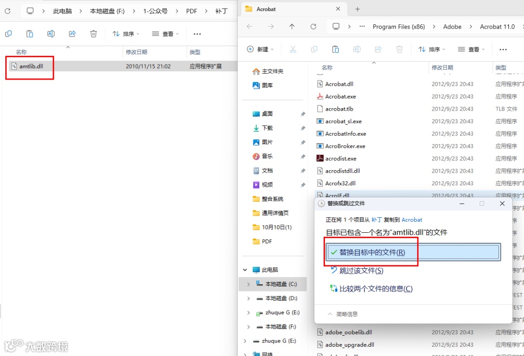Open more options ellipsis in Acrobat window
524x356 pixels.
click(x=503, y=49)
